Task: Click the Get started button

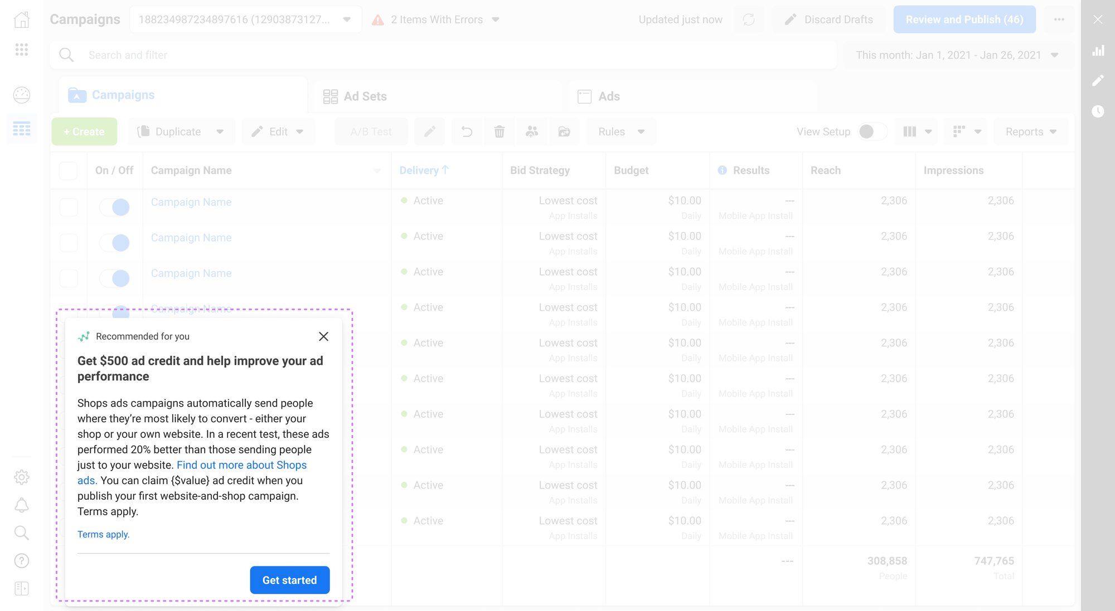Action: 290,580
